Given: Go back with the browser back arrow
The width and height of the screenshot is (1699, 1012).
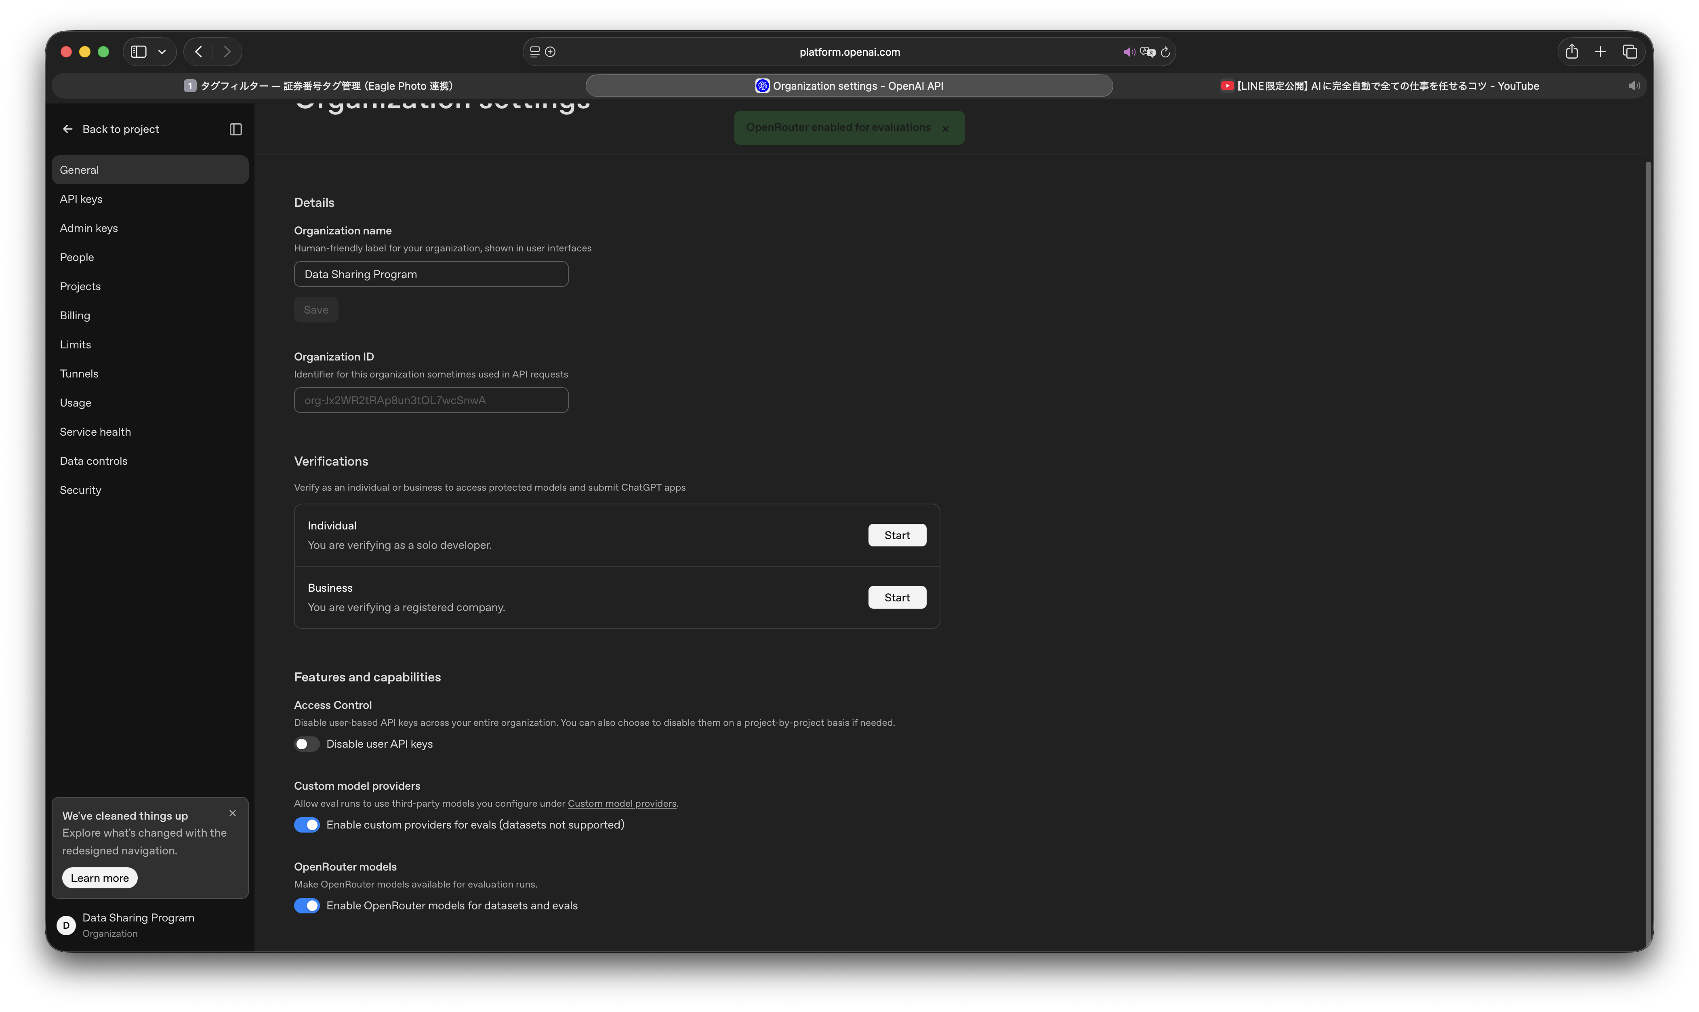Looking at the screenshot, I should [x=198, y=52].
